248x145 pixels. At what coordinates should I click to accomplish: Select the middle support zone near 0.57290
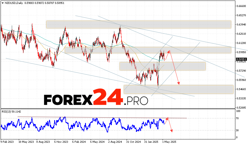(x=162, y=66)
